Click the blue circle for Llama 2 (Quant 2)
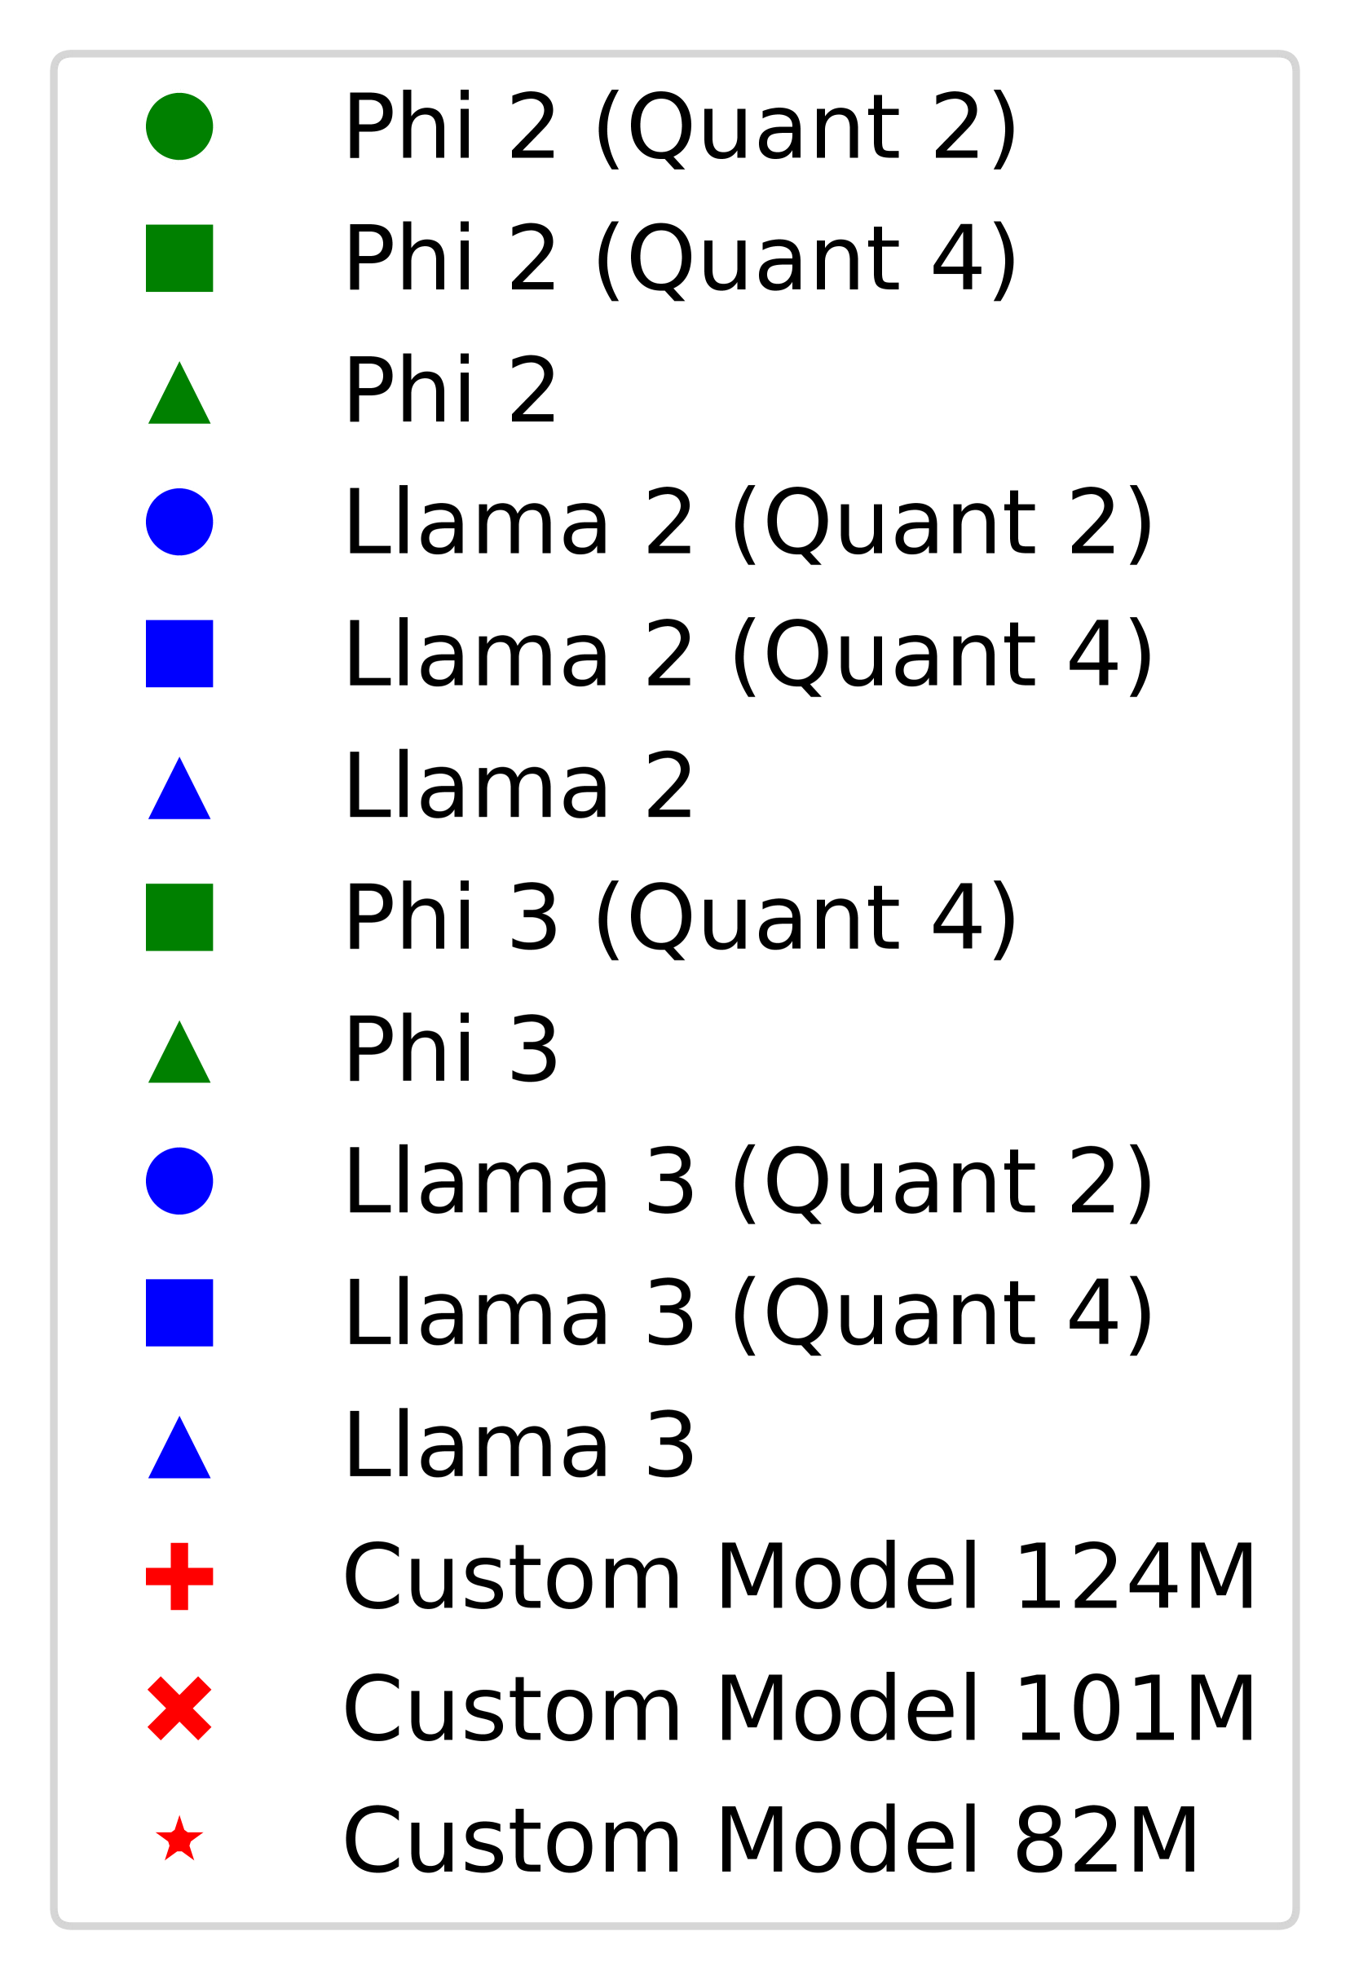Viewport: 1350px width, 1980px height. click(179, 522)
